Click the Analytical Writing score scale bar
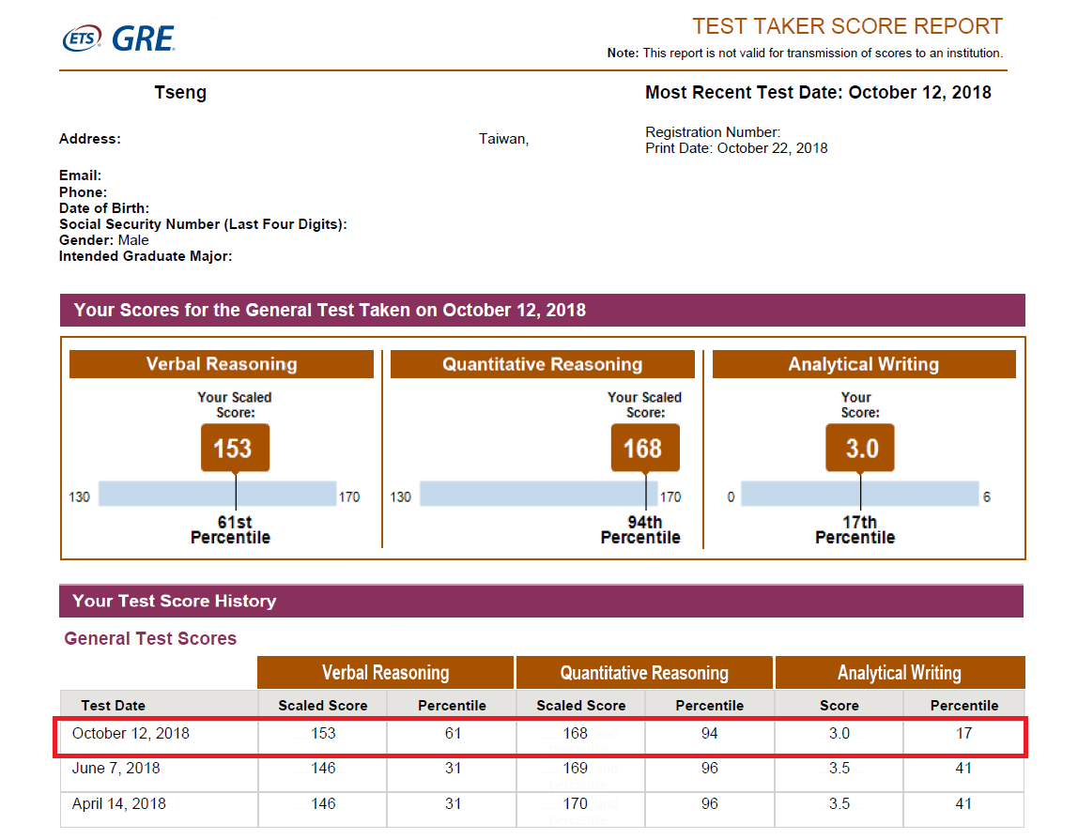Screen dimensions: 1078x839 click(859, 494)
